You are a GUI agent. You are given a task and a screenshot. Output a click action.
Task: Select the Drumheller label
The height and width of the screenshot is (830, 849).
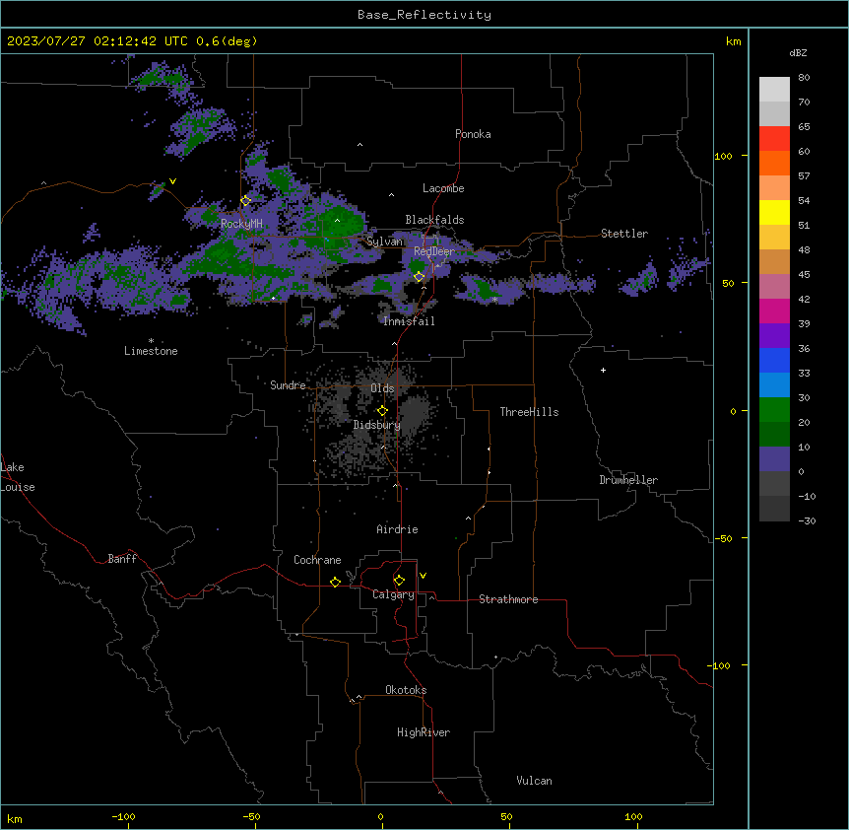click(628, 480)
